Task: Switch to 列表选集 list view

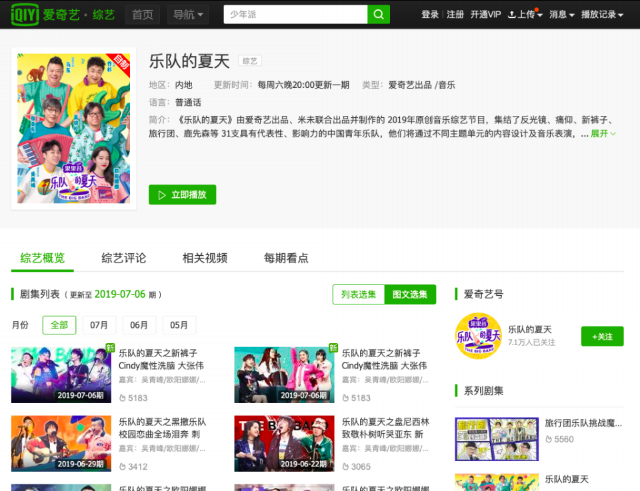Action: point(359,294)
